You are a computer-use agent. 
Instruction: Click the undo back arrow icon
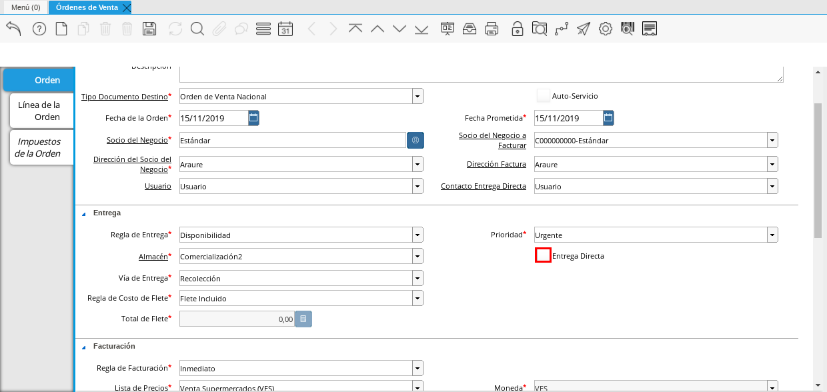pos(13,28)
